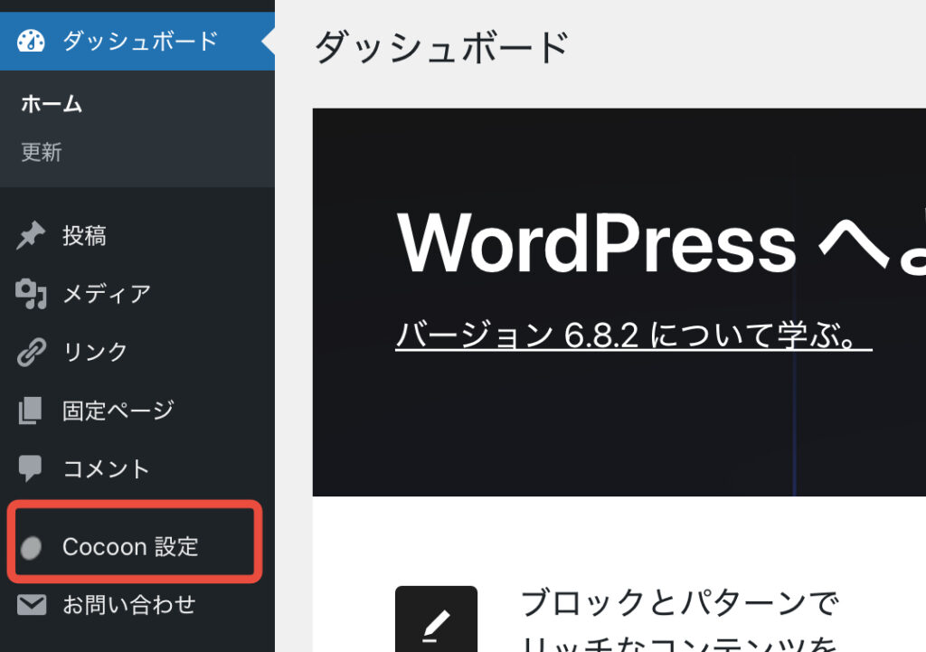Click the envelope icon beside お問い合わせ
Viewport: 926px width, 652px height.
pos(32,605)
